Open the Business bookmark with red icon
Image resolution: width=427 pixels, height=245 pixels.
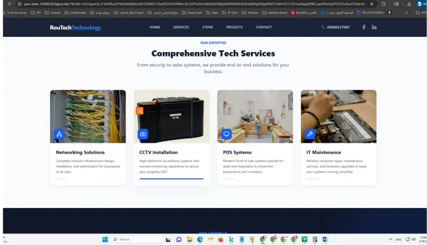(304, 13)
